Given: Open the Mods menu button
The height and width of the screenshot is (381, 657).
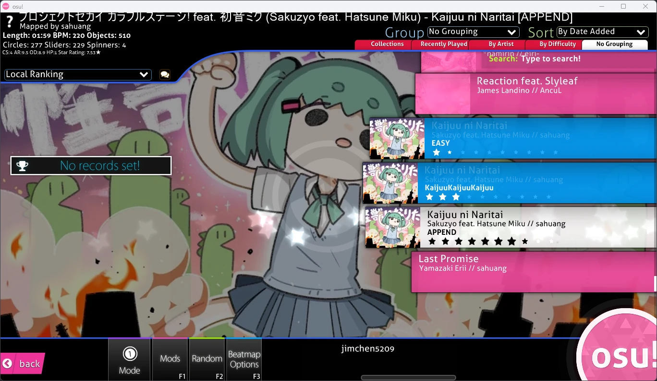Looking at the screenshot, I should pyautogui.click(x=170, y=359).
